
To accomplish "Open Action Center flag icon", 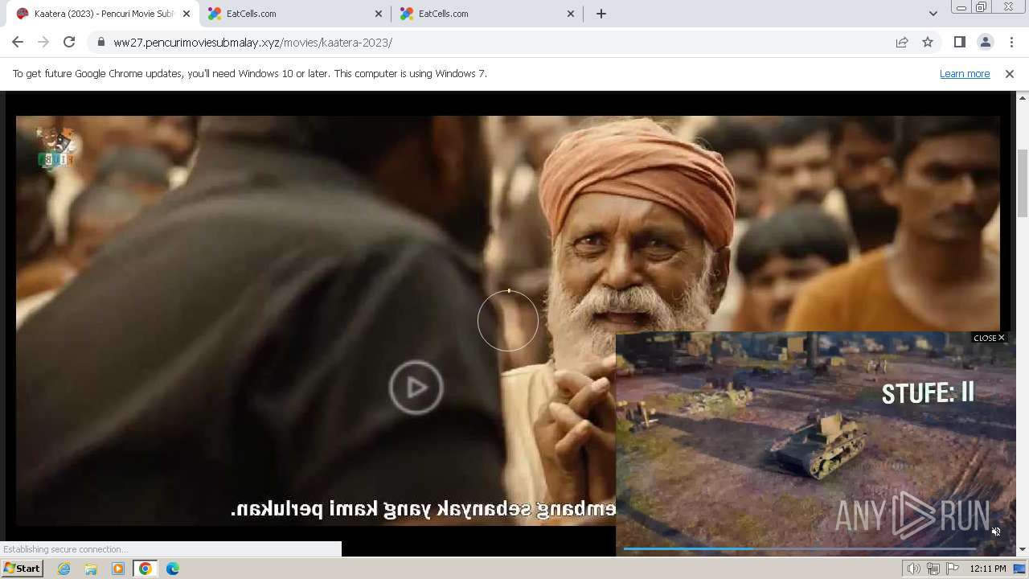I will (x=953, y=569).
